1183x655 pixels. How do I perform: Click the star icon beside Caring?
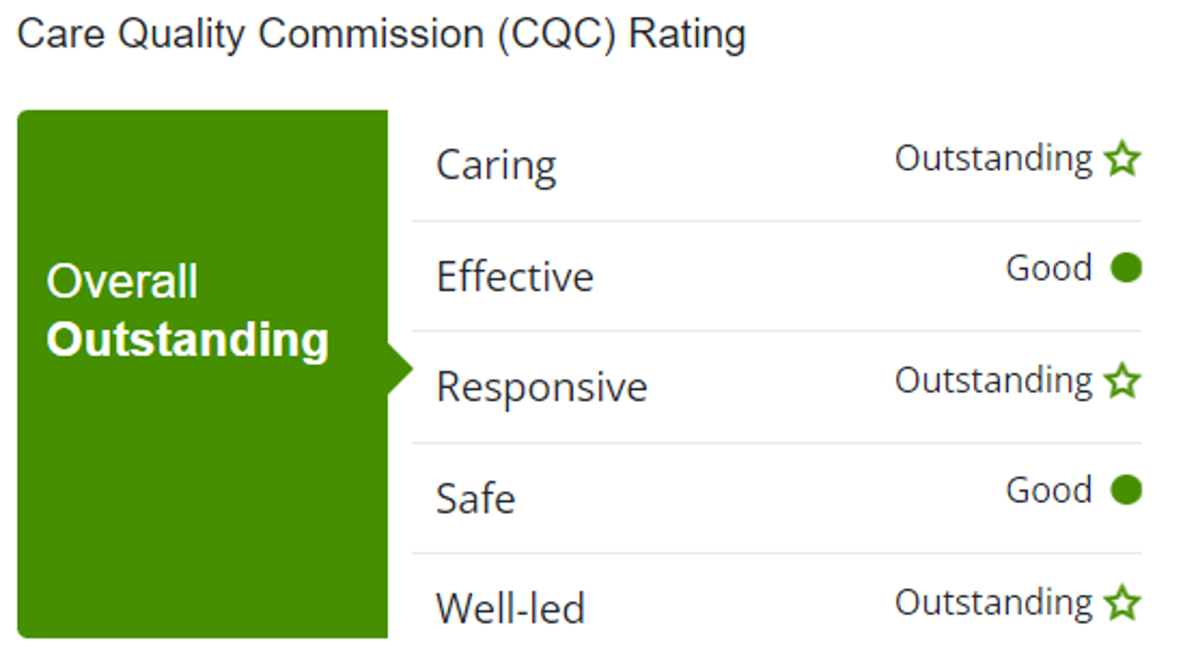click(1122, 159)
